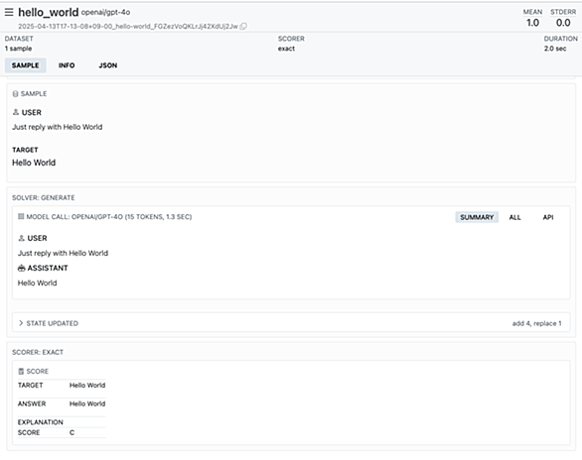This screenshot has height=460, width=582.
Task: Copy the log file name with copy icon
Action: coord(243,27)
